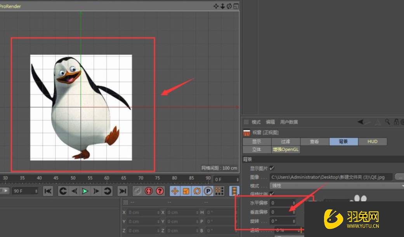Click the attribute manager lock icon
Screen dimensions: 404x237
click(x=397, y=122)
